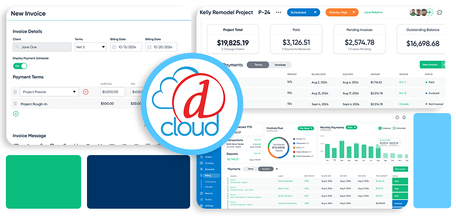Open Orders via the cart icon in the sidebar
Screen dimensions: 456x217
point(201,157)
